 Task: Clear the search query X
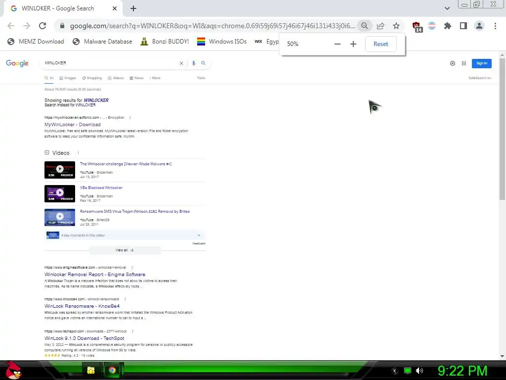coord(181,63)
